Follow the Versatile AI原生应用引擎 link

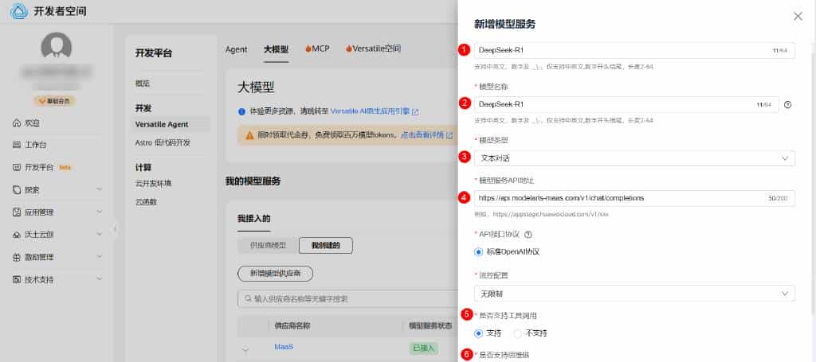375,111
